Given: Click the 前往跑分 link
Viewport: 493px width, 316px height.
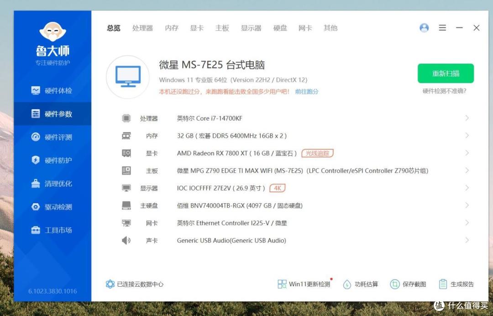Looking at the screenshot, I should point(307,91).
